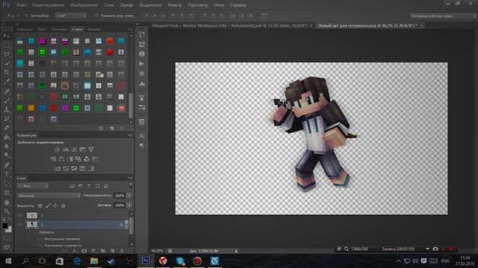
Task: Toggle visibility of Наложение градиента effect
Action: 40,246
